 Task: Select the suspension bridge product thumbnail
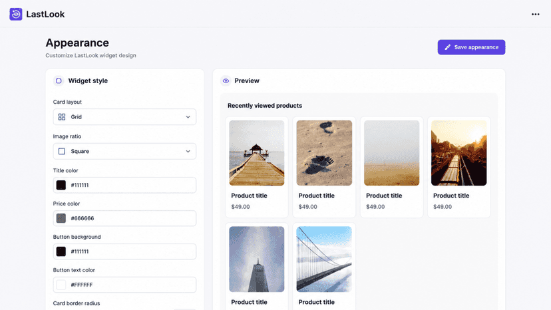click(x=324, y=259)
